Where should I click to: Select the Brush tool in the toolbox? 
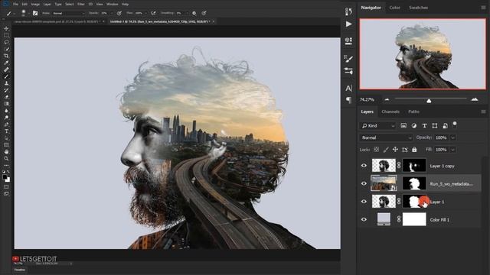point(6,76)
